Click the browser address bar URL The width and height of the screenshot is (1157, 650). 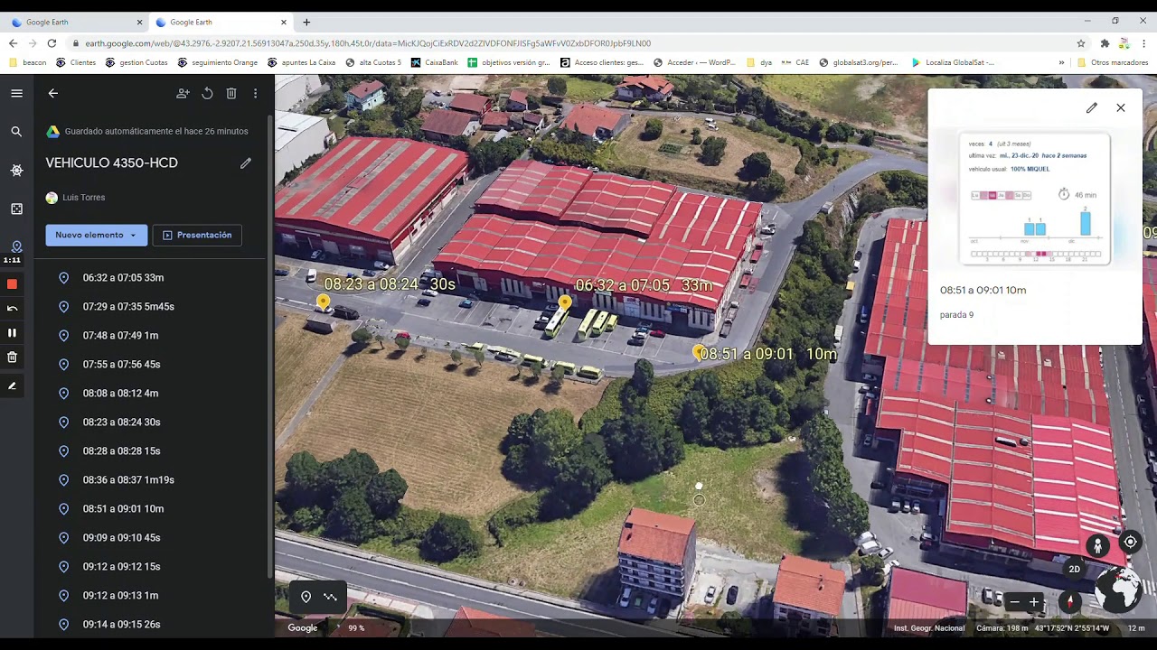368,43
